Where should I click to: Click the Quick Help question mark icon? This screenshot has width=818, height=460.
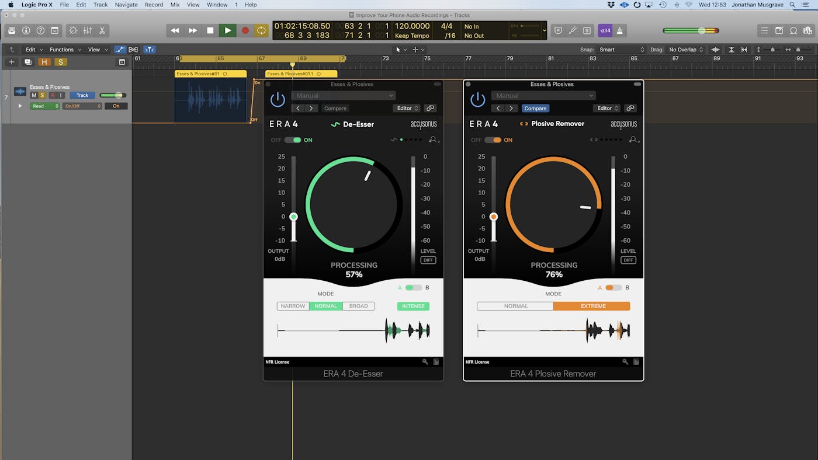click(x=40, y=30)
